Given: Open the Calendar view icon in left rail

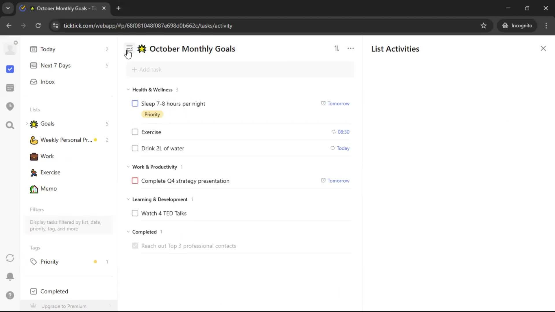Looking at the screenshot, I should 10,88.
